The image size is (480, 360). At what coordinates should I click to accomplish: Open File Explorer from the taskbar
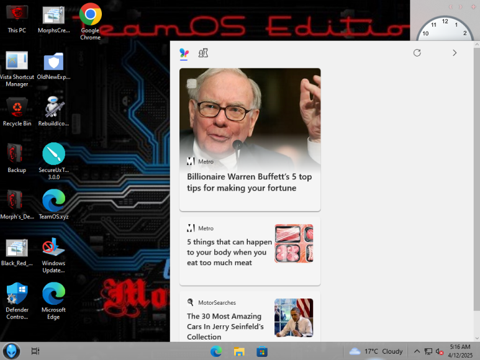(x=239, y=351)
